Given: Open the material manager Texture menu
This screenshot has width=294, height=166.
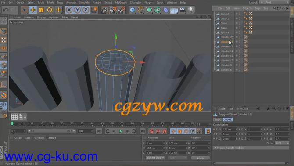Looking at the screenshot, I should [x=52, y=138].
